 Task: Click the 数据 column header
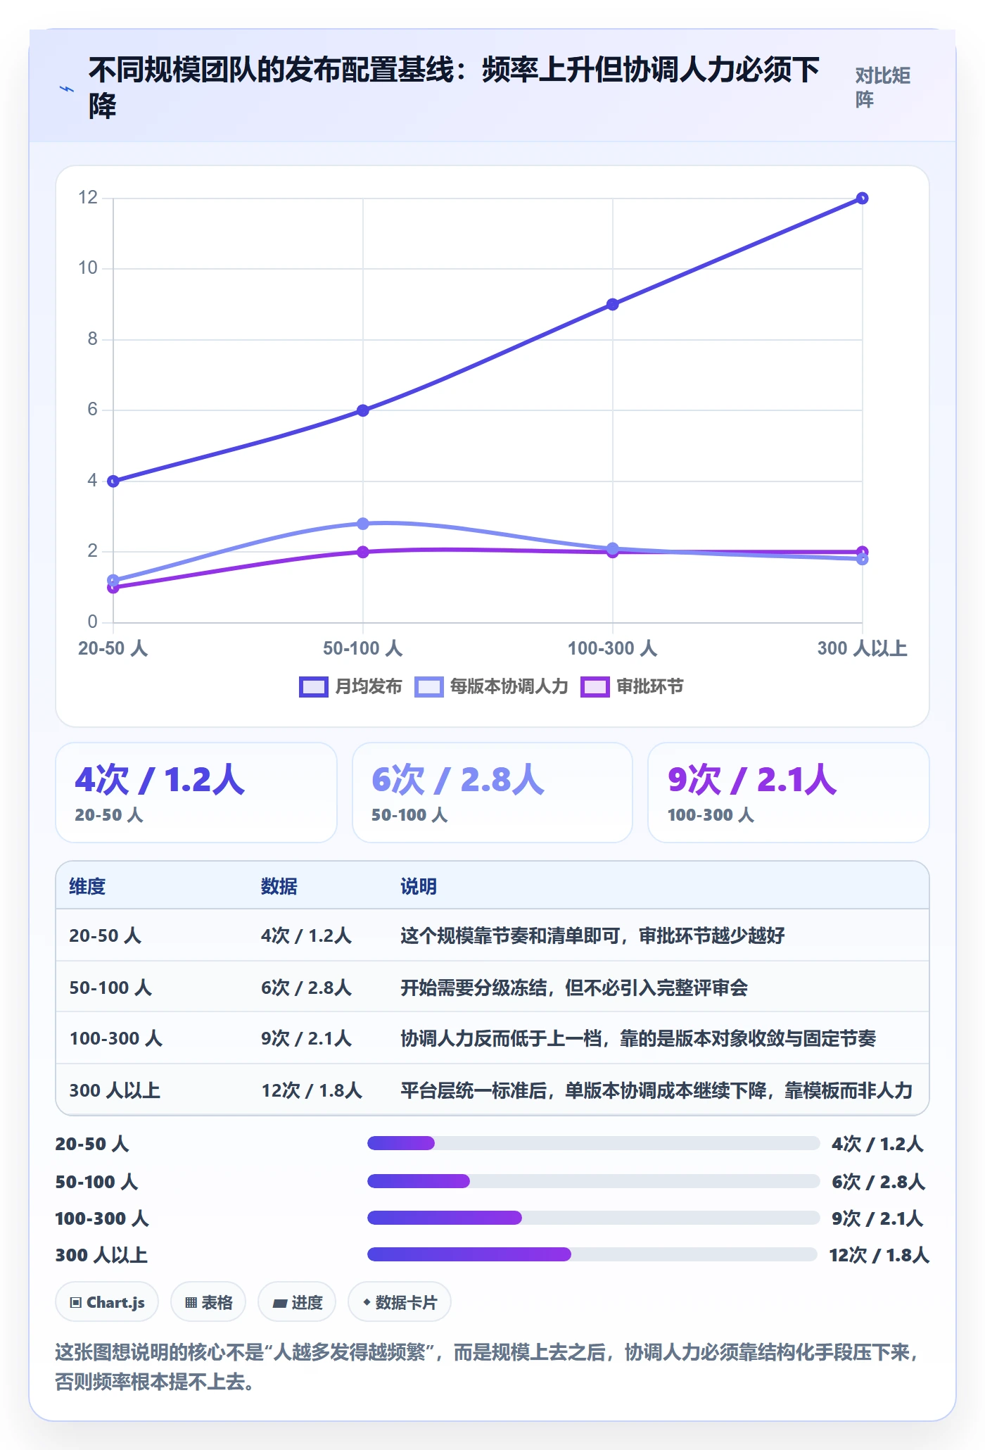click(279, 886)
